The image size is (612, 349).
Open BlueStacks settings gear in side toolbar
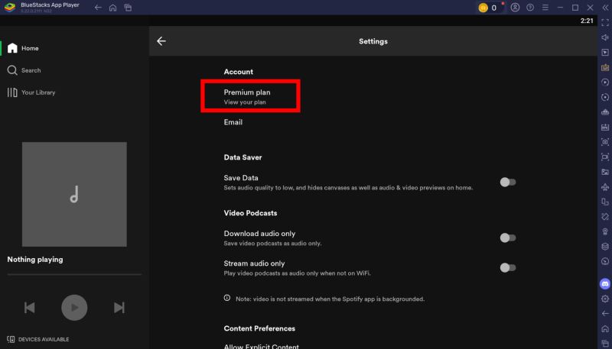605,299
